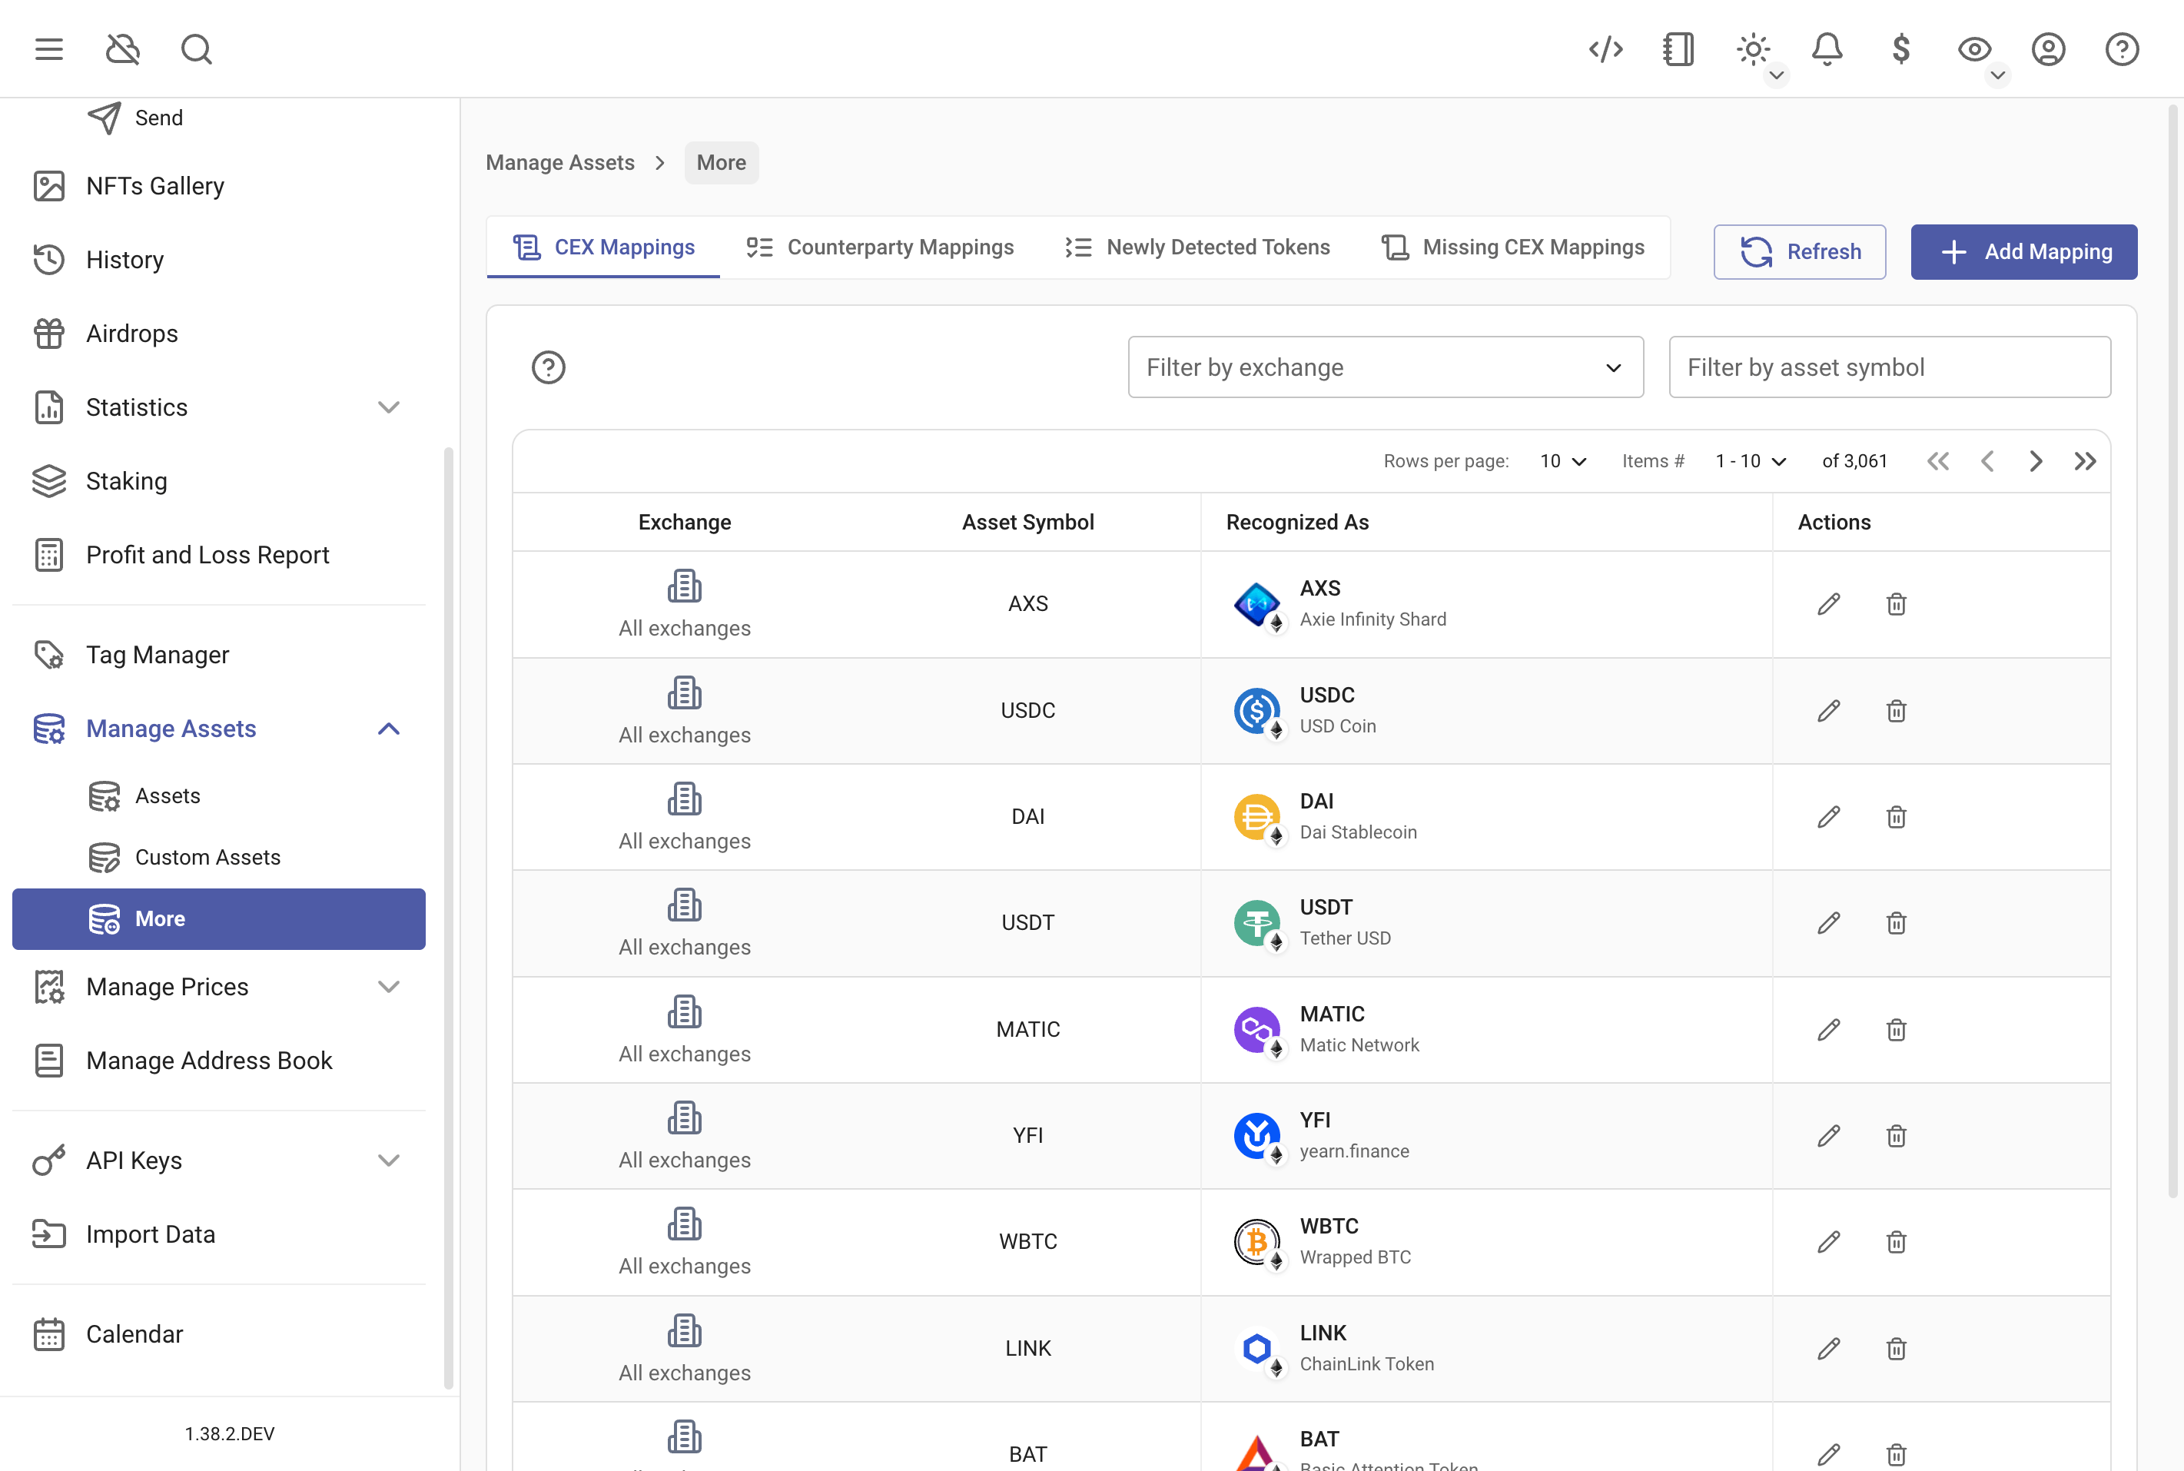The width and height of the screenshot is (2184, 1471).
Task: Delete the WBTC mapping
Action: pyautogui.click(x=1896, y=1241)
